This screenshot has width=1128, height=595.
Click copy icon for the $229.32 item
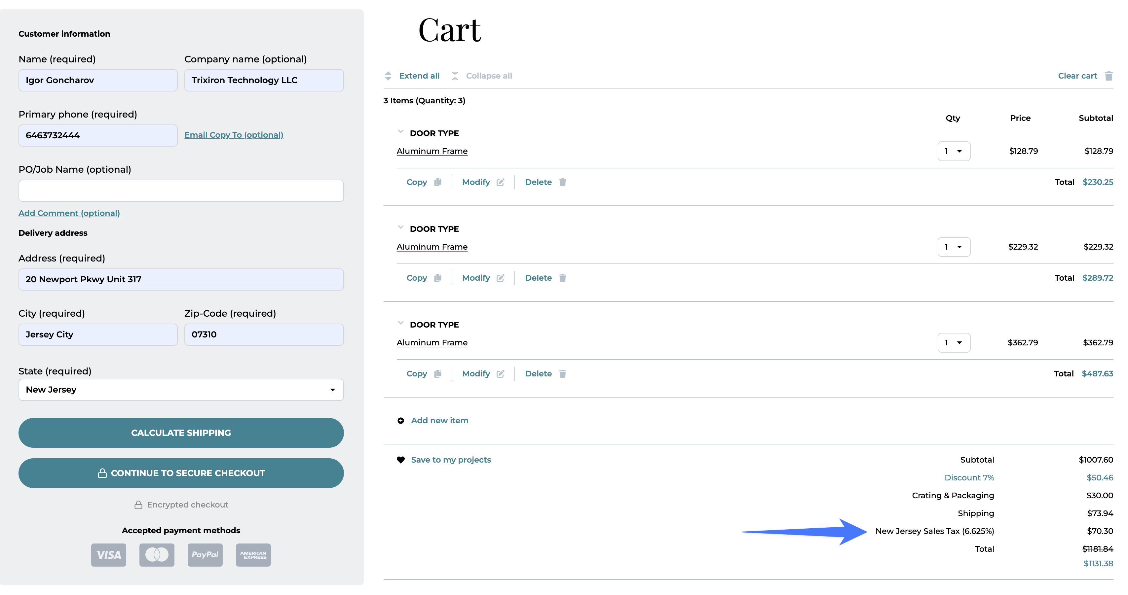(437, 278)
